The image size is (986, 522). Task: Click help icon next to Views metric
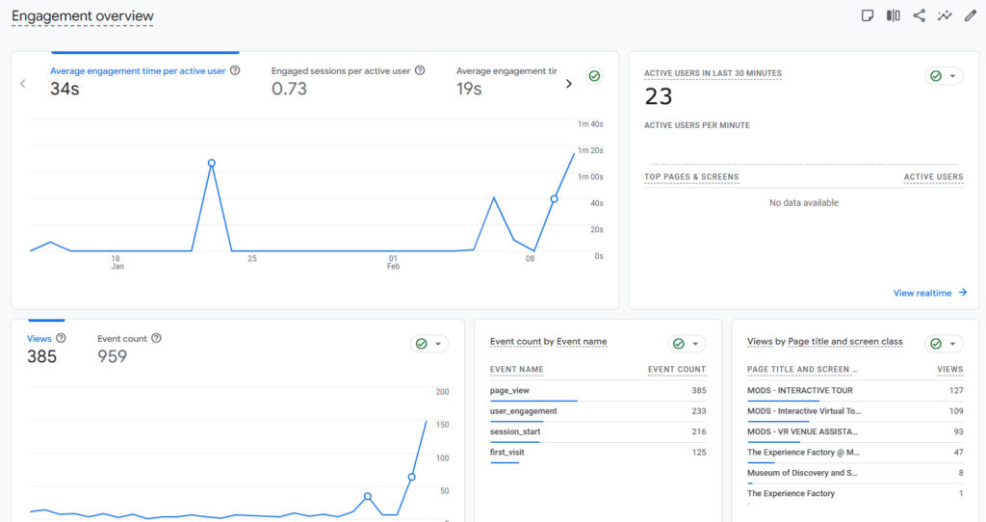(61, 338)
